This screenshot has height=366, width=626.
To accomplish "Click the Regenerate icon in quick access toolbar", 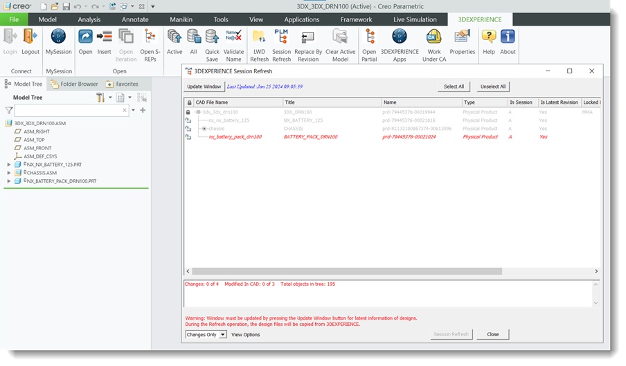I will (112, 6).
